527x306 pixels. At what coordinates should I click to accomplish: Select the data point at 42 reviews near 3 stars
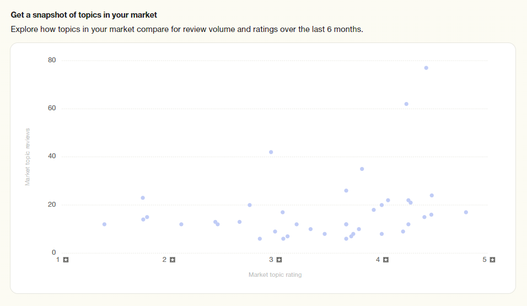point(271,152)
